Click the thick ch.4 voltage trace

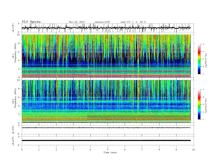(106, 141)
